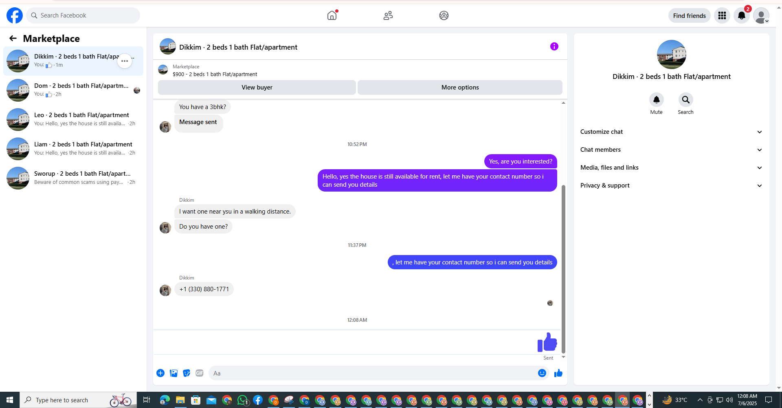Image resolution: width=782 pixels, height=408 pixels.
Task: Search in conversation
Action: click(685, 100)
